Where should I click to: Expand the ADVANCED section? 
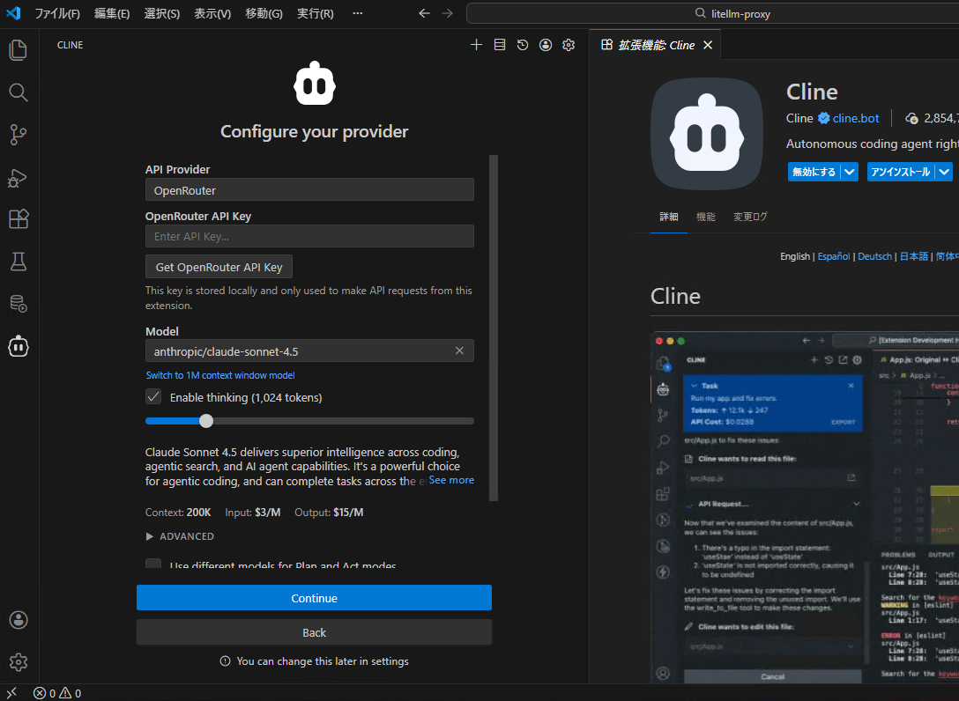(x=180, y=536)
